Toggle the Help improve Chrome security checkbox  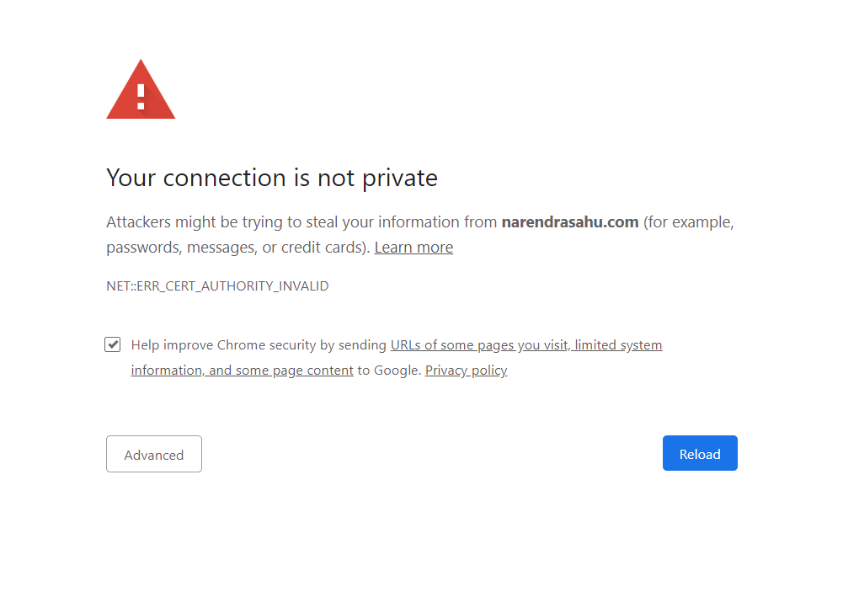click(x=113, y=344)
